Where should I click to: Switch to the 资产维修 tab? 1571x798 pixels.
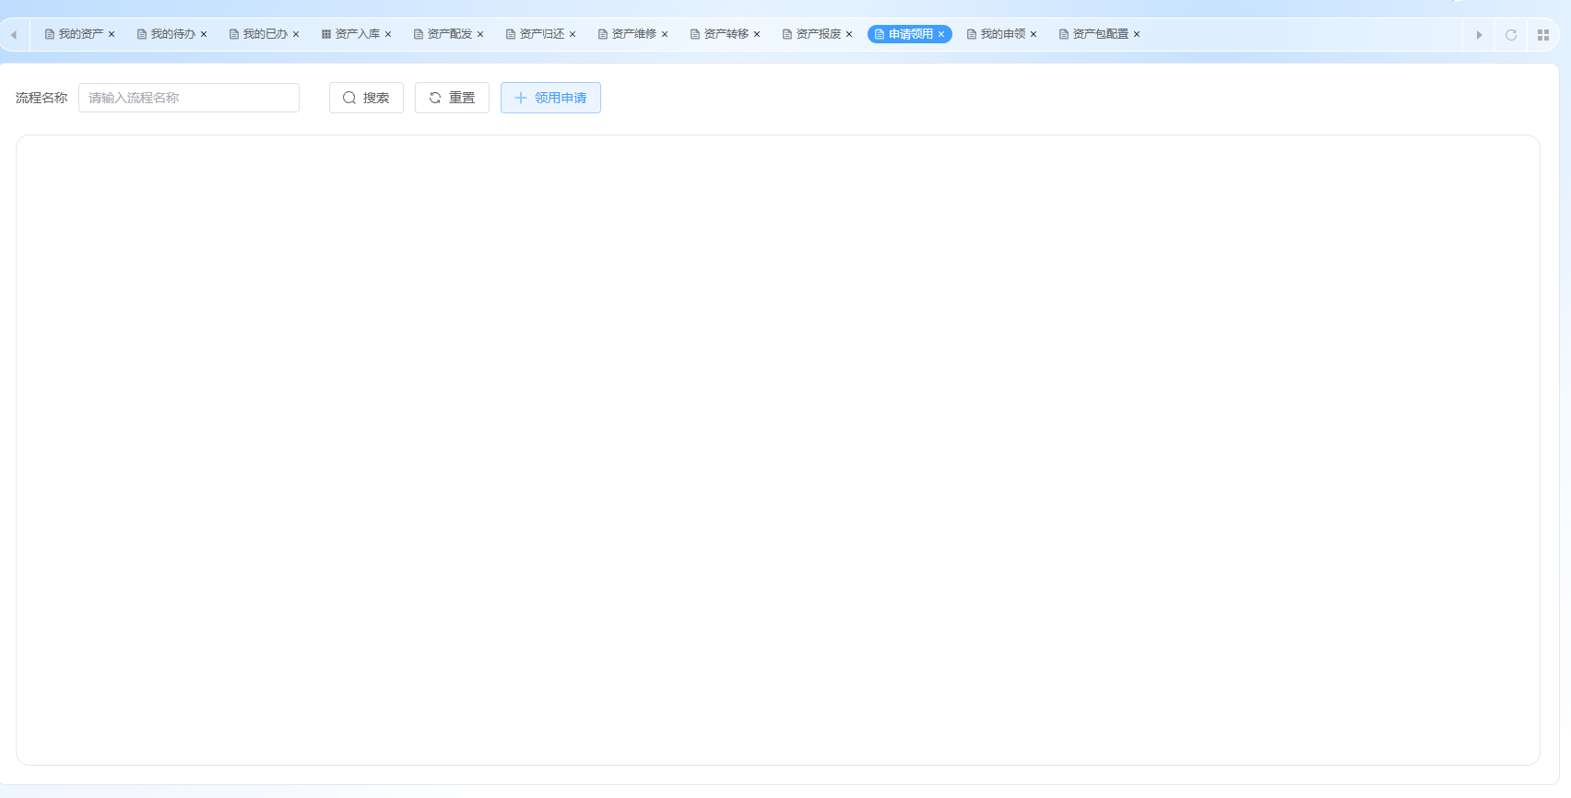(633, 34)
